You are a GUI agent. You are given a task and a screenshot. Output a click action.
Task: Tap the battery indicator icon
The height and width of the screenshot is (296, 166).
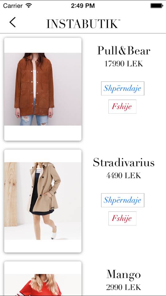156,6
